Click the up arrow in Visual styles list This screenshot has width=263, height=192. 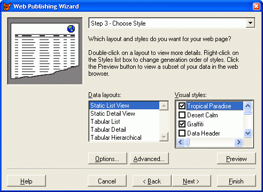pyautogui.click(x=247, y=106)
